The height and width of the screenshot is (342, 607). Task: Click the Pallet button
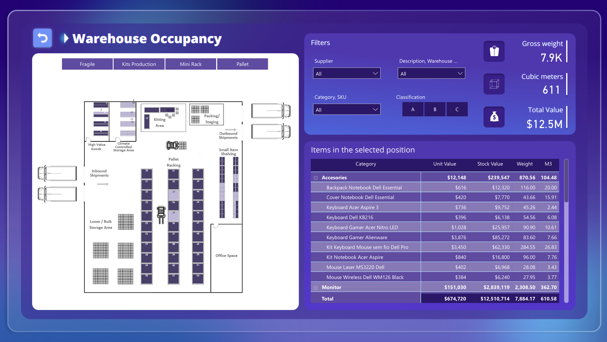click(243, 64)
